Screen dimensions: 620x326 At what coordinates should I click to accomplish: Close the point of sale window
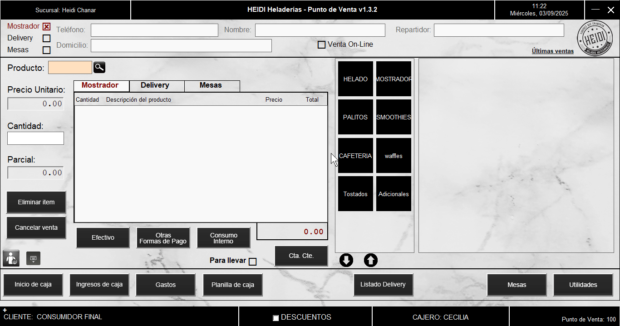tap(610, 10)
